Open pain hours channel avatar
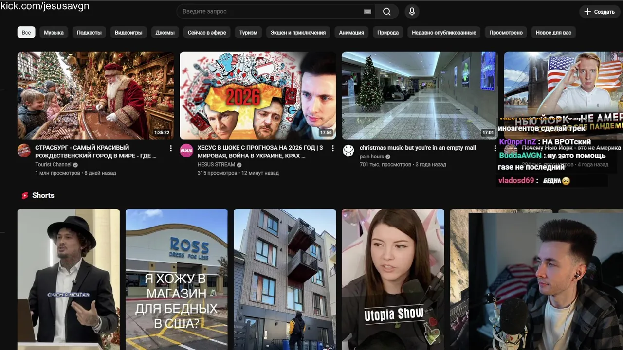This screenshot has height=350, width=623. [x=348, y=150]
